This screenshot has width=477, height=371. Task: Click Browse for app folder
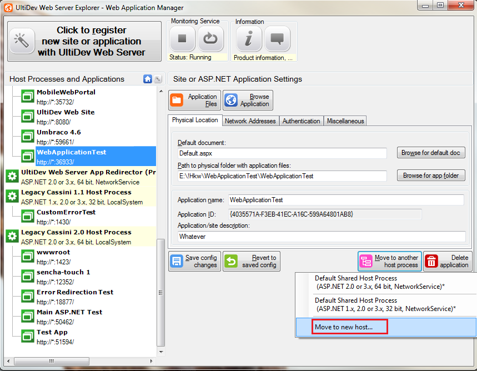431,176
